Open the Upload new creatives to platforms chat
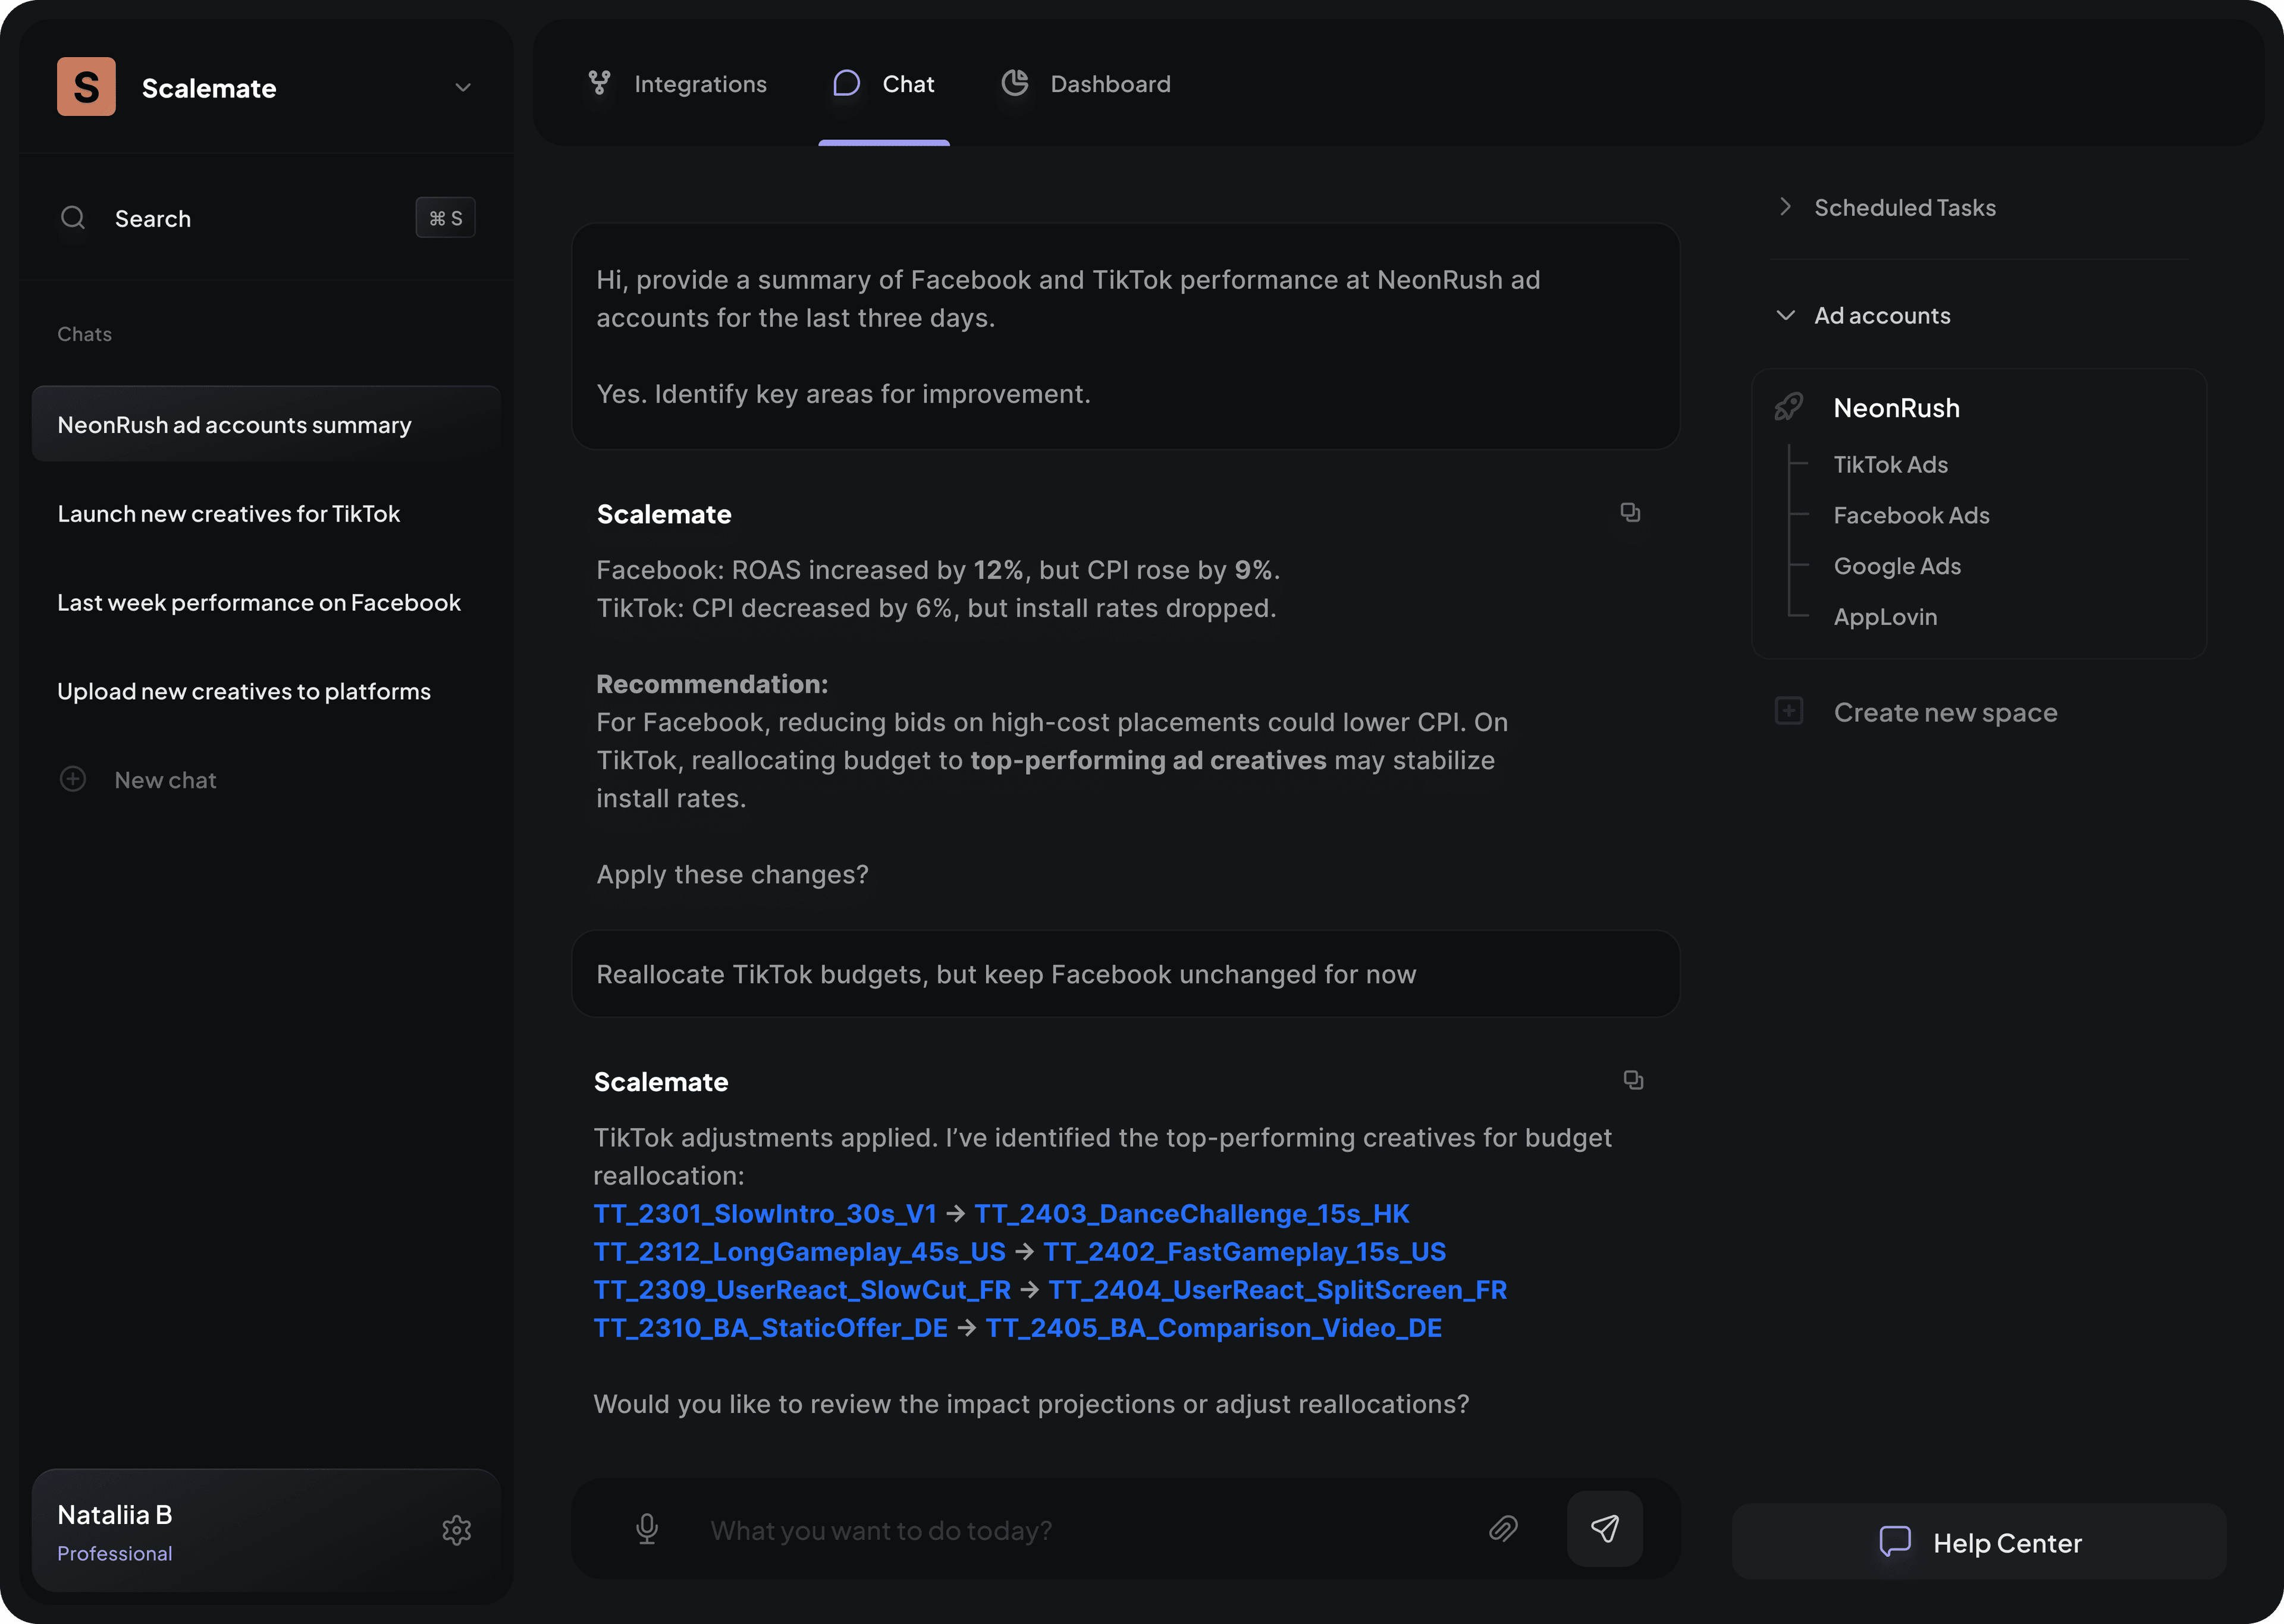2284x1624 pixels. [244, 690]
